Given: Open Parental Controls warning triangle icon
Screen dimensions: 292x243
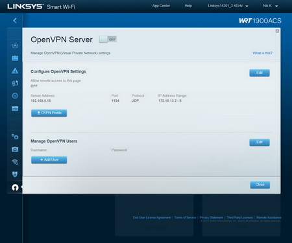Looking at the screenshot, I should pyautogui.click(x=15, y=71).
